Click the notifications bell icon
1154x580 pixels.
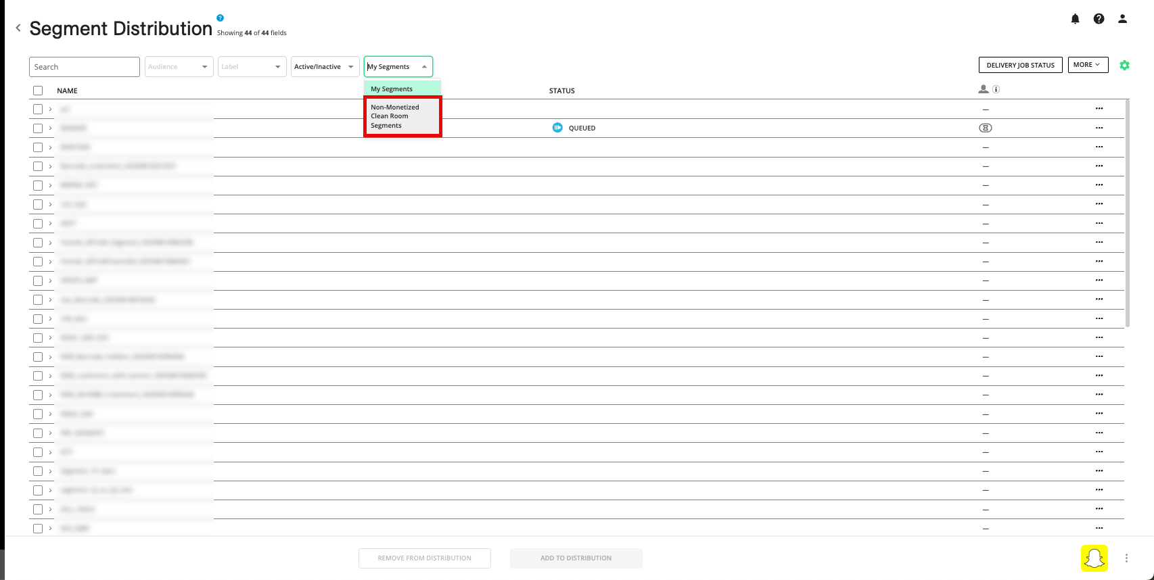tap(1075, 19)
